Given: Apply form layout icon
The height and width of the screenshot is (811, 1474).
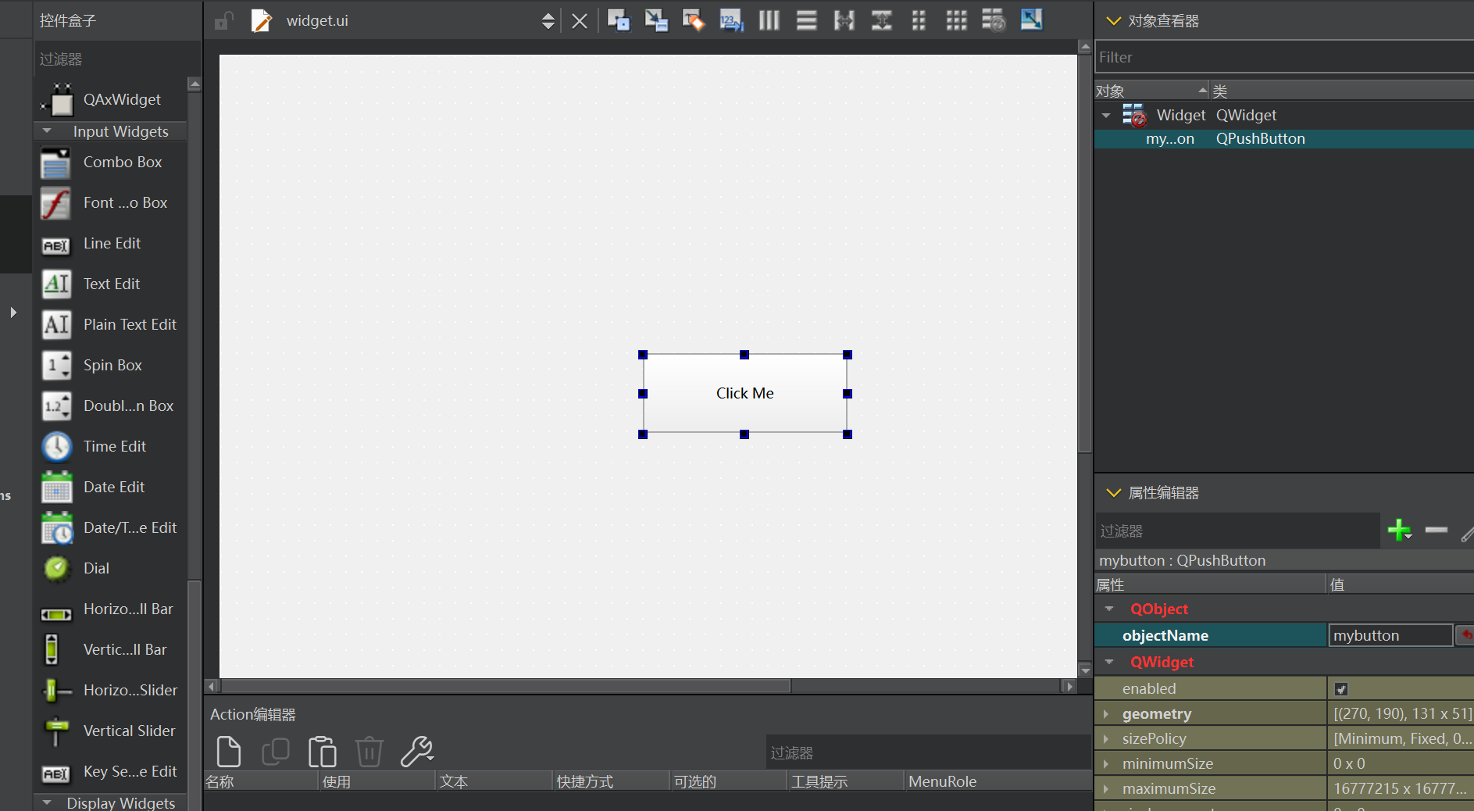Looking at the screenshot, I should pos(919,20).
